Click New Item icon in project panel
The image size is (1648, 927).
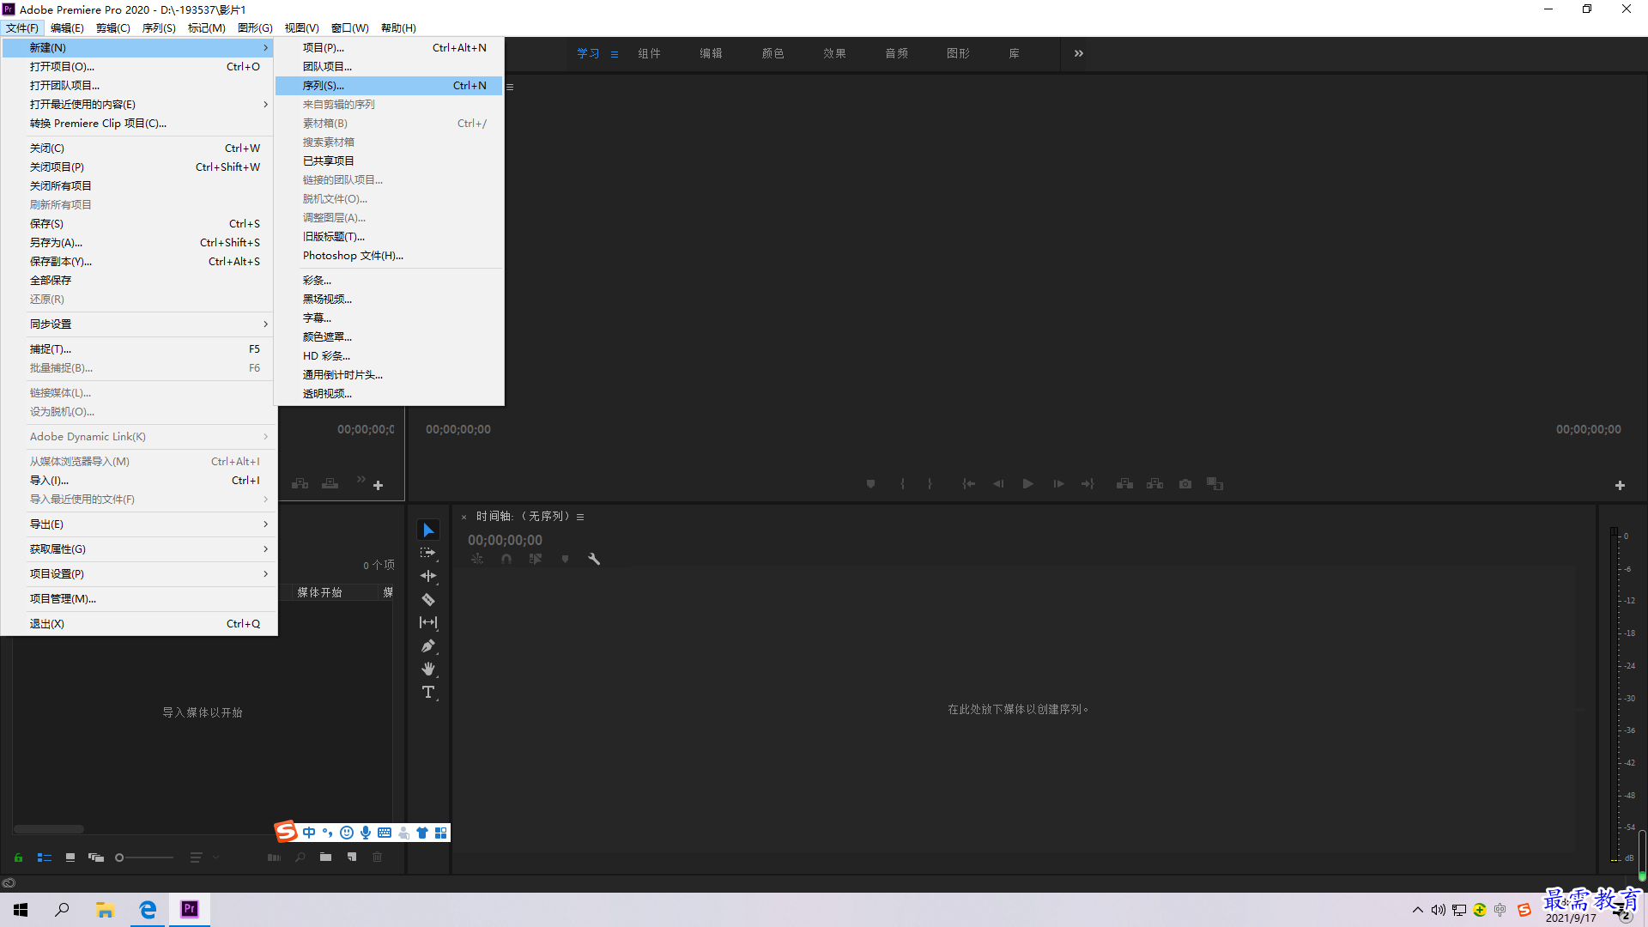click(x=352, y=857)
